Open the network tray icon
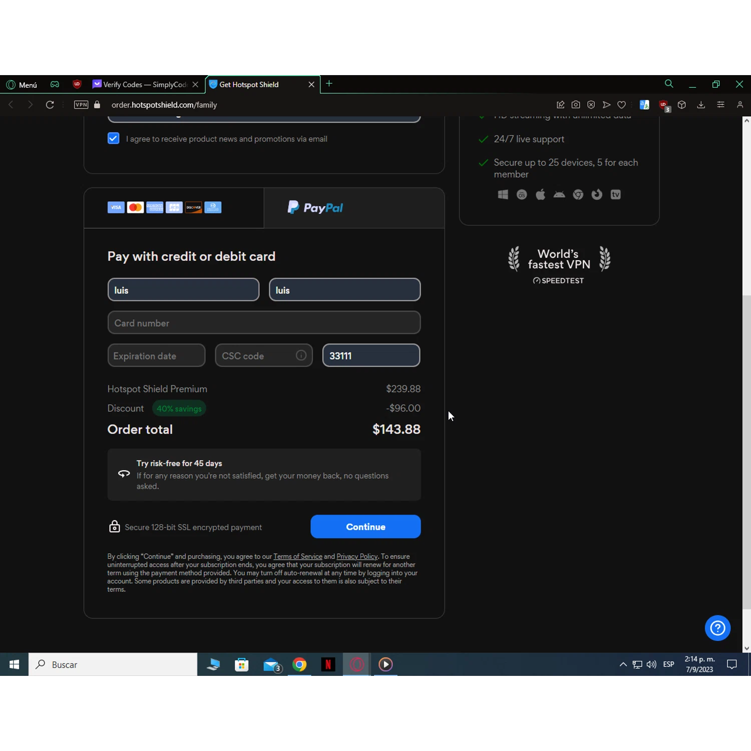 tap(637, 664)
